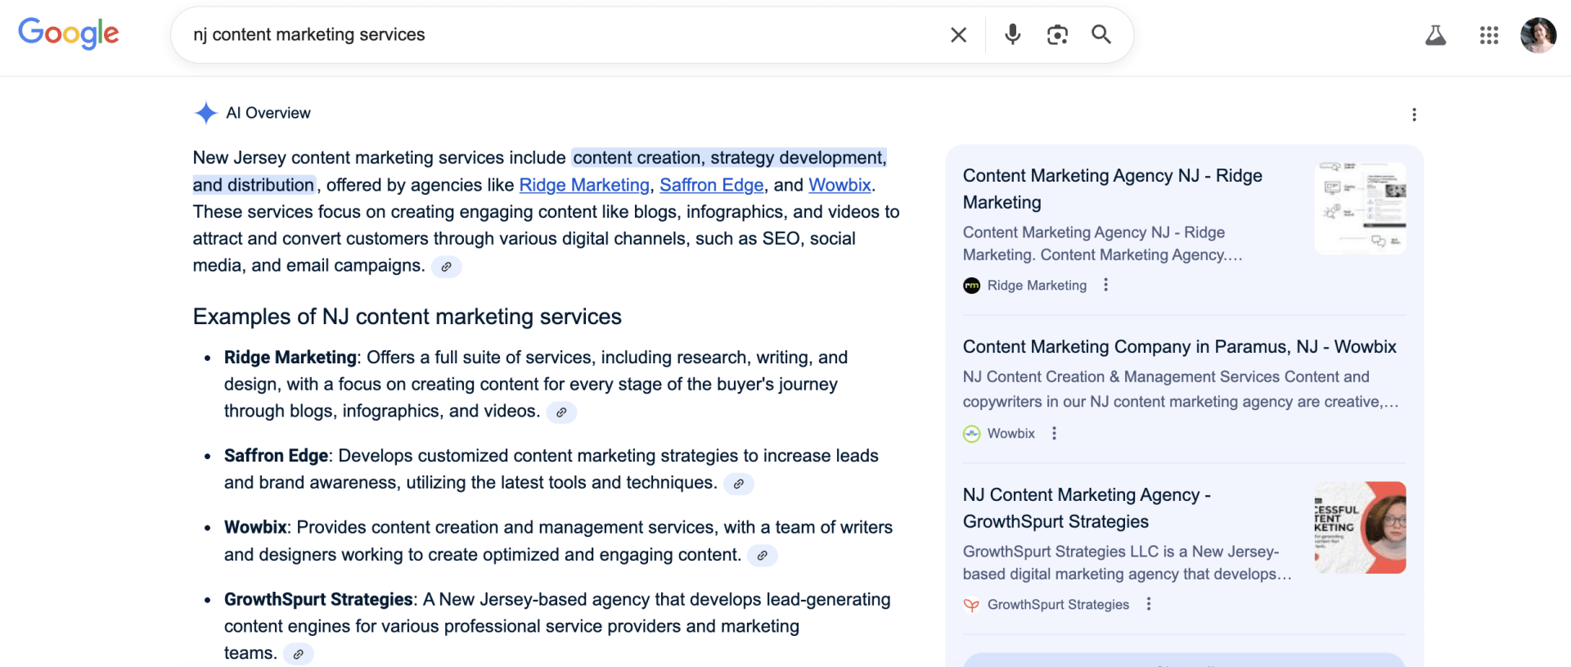Open Google Lens image search icon
The image size is (1571, 667).
(x=1057, y=34)
